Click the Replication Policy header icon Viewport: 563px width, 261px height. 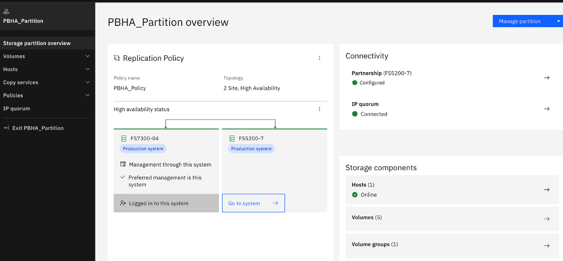[117, 58]
